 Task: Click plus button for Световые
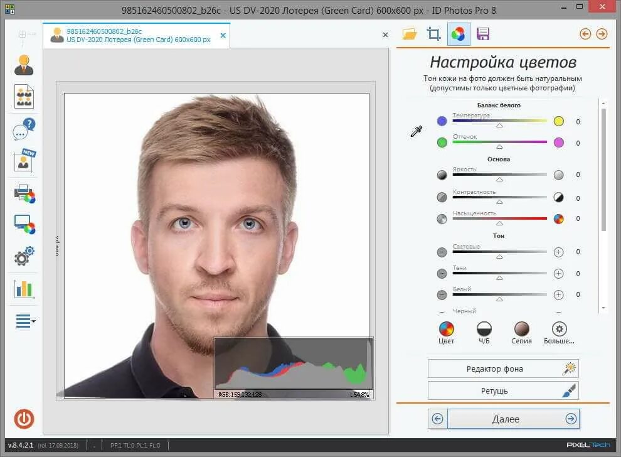558,252
